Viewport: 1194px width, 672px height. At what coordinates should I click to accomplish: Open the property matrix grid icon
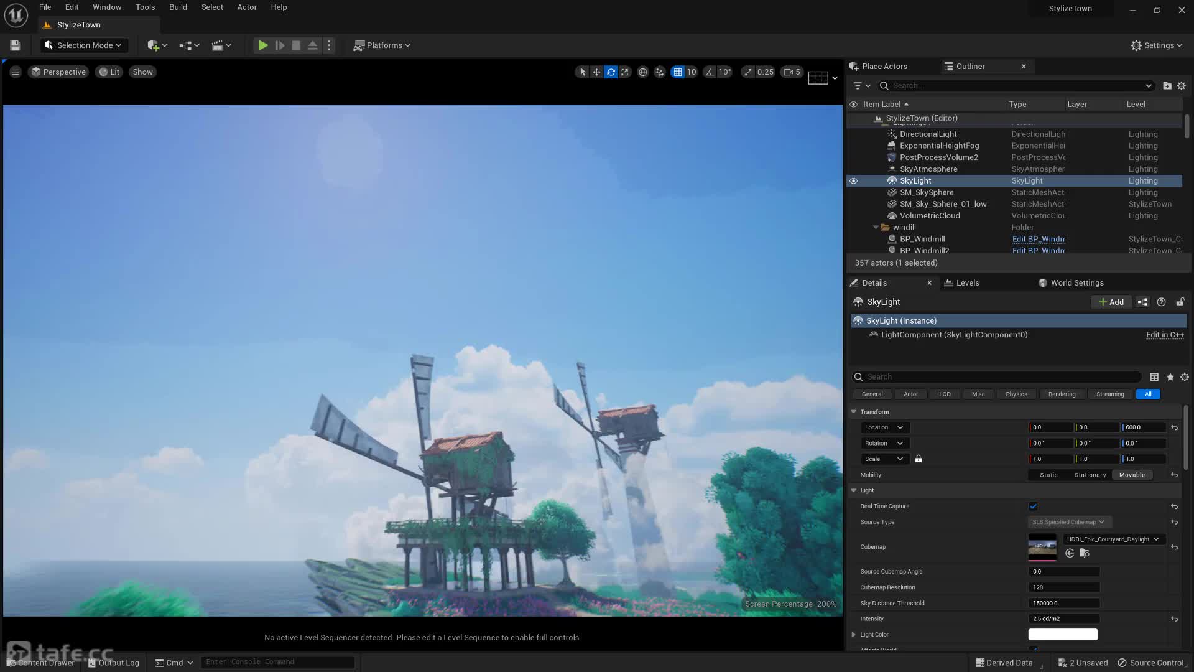point(1154,377)
